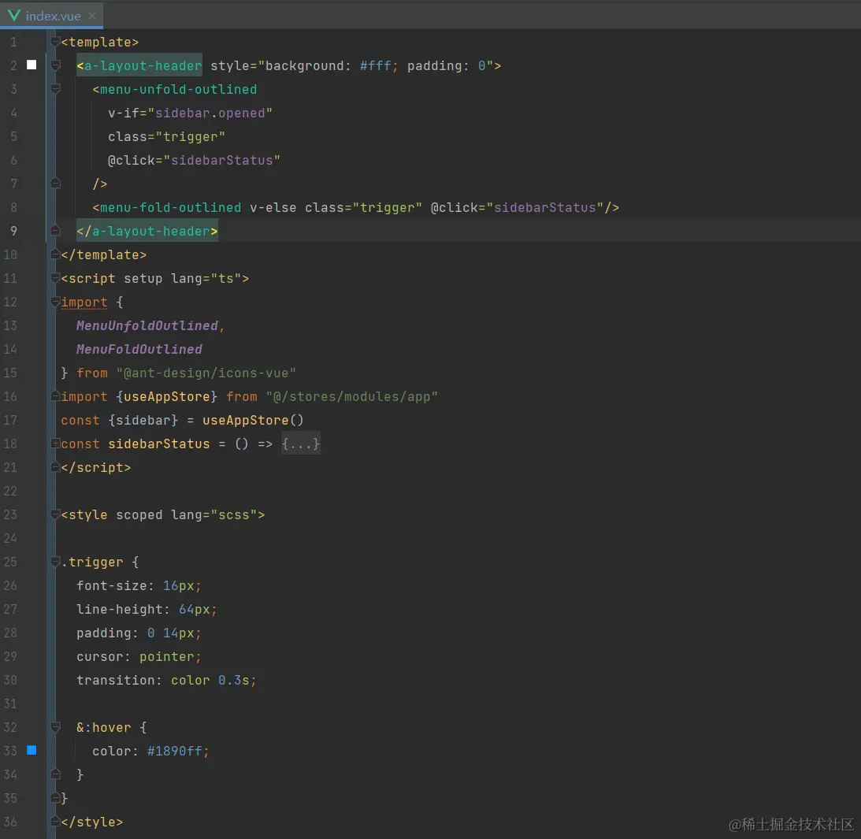Collapse &:hover rule fold on line 32
The width and height of the screenshot is (861, 839).
tap(55, 727)
